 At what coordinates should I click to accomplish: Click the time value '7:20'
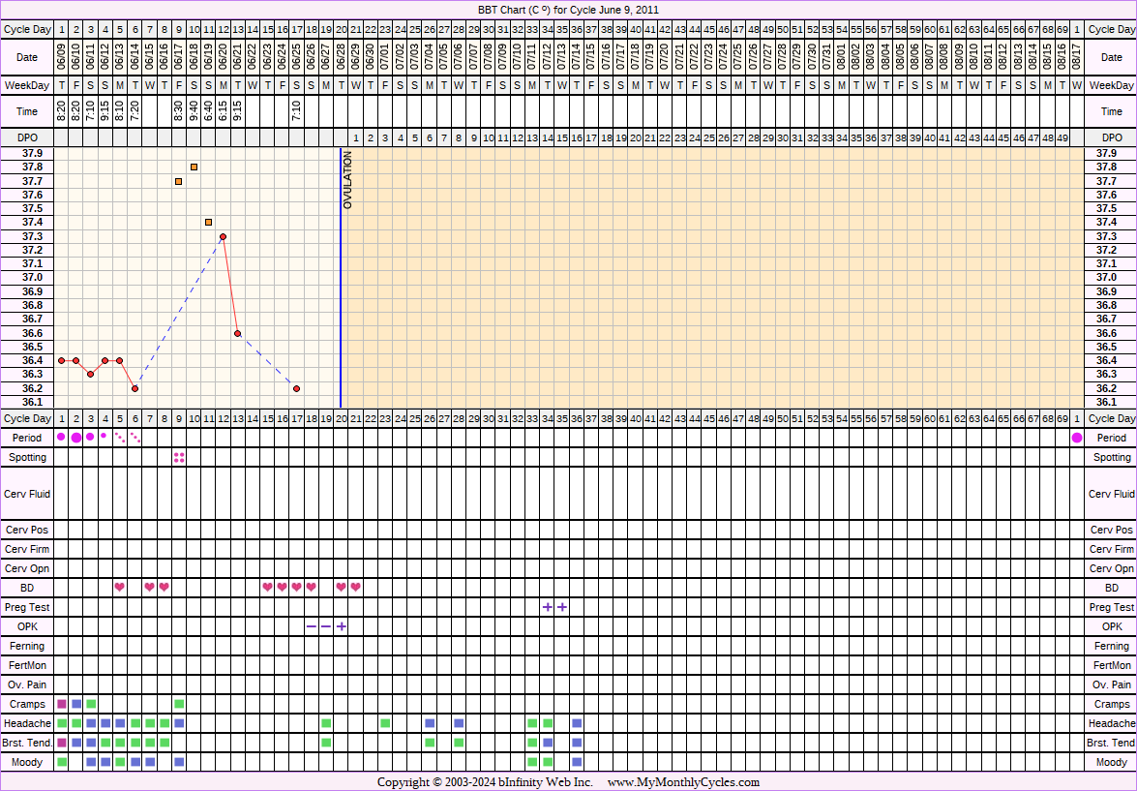(x=135, y=111)
